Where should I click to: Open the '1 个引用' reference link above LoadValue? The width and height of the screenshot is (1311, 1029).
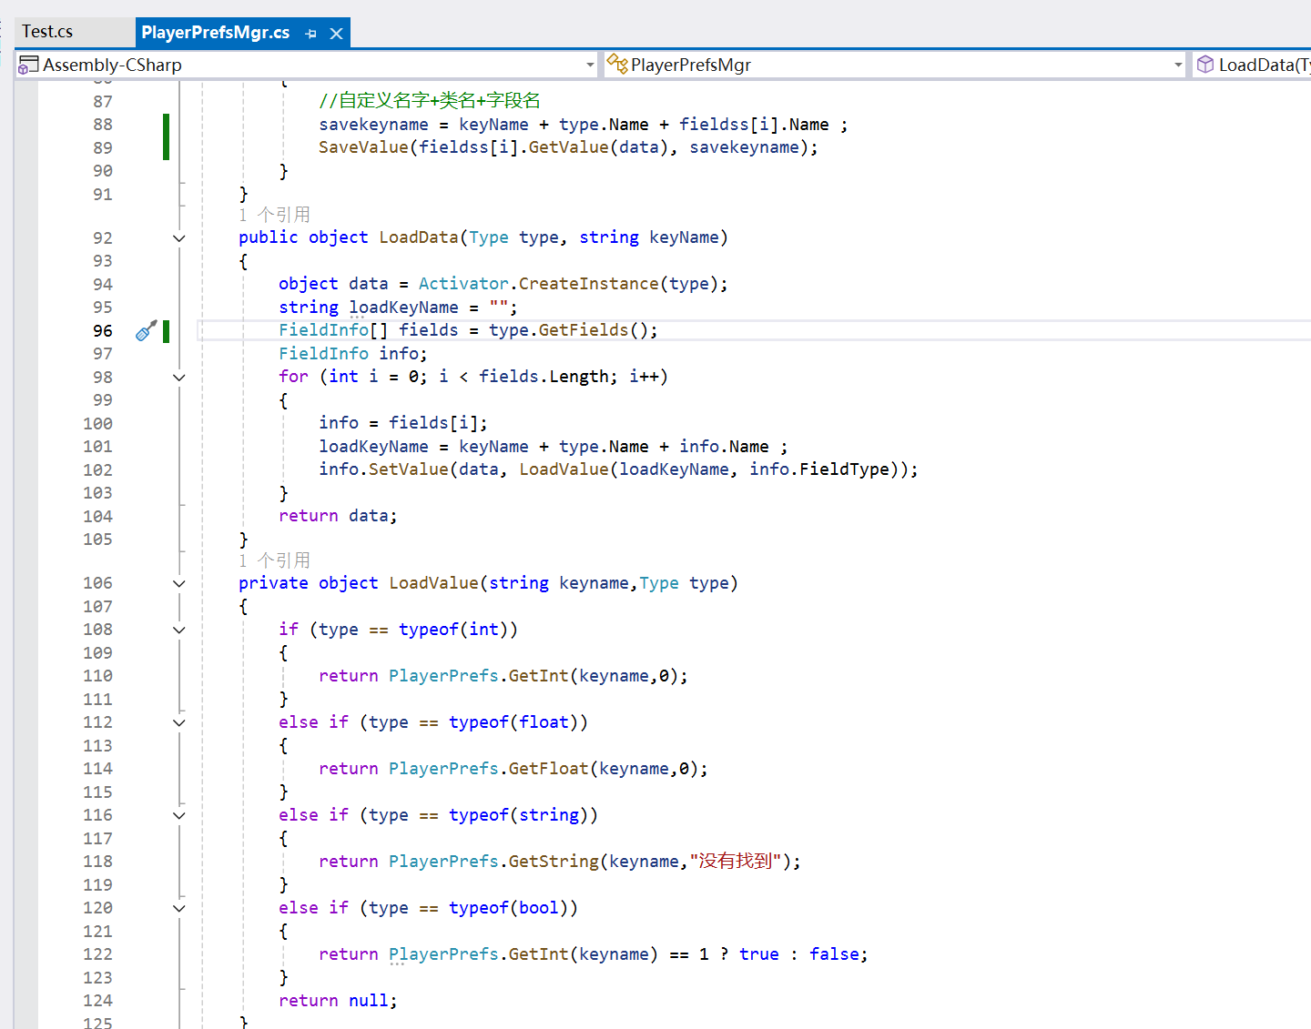coord(274,560)
